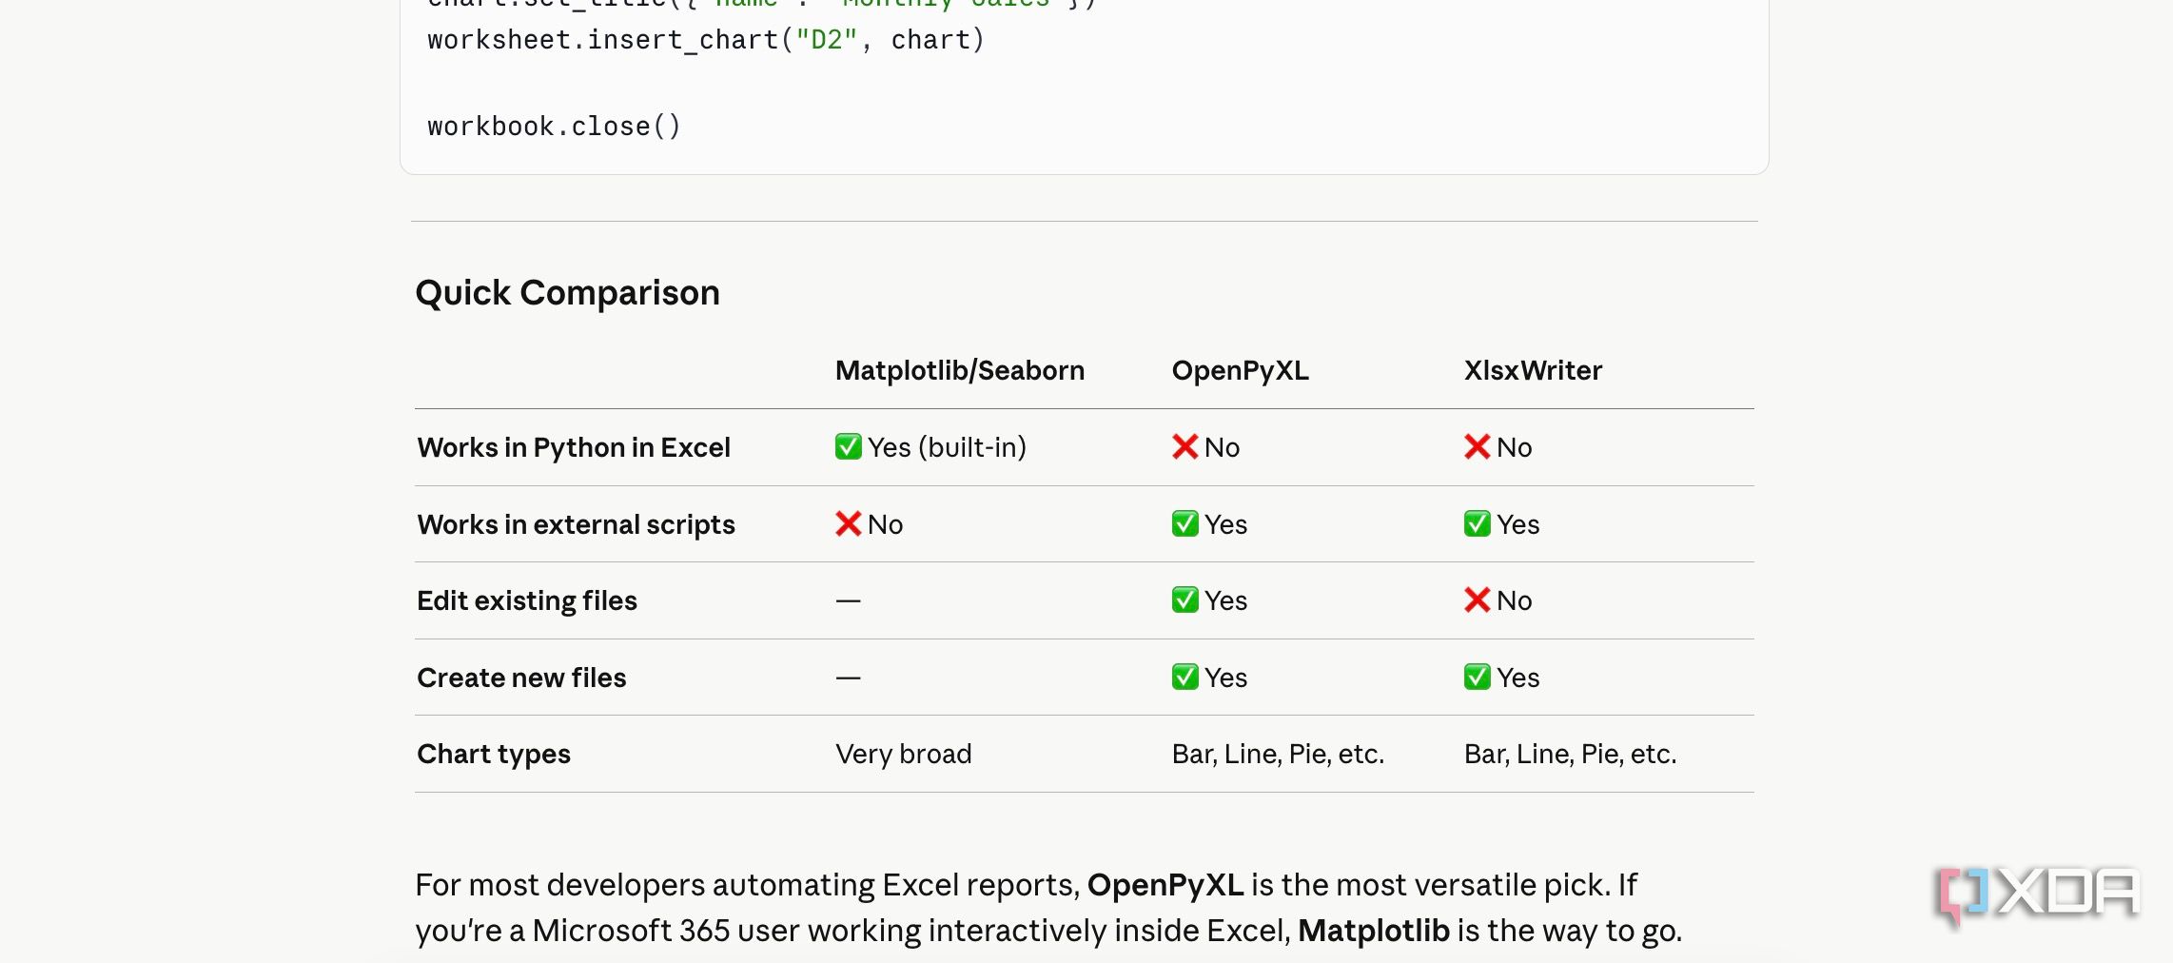Click the workbook.close() code line

point(554,127)
